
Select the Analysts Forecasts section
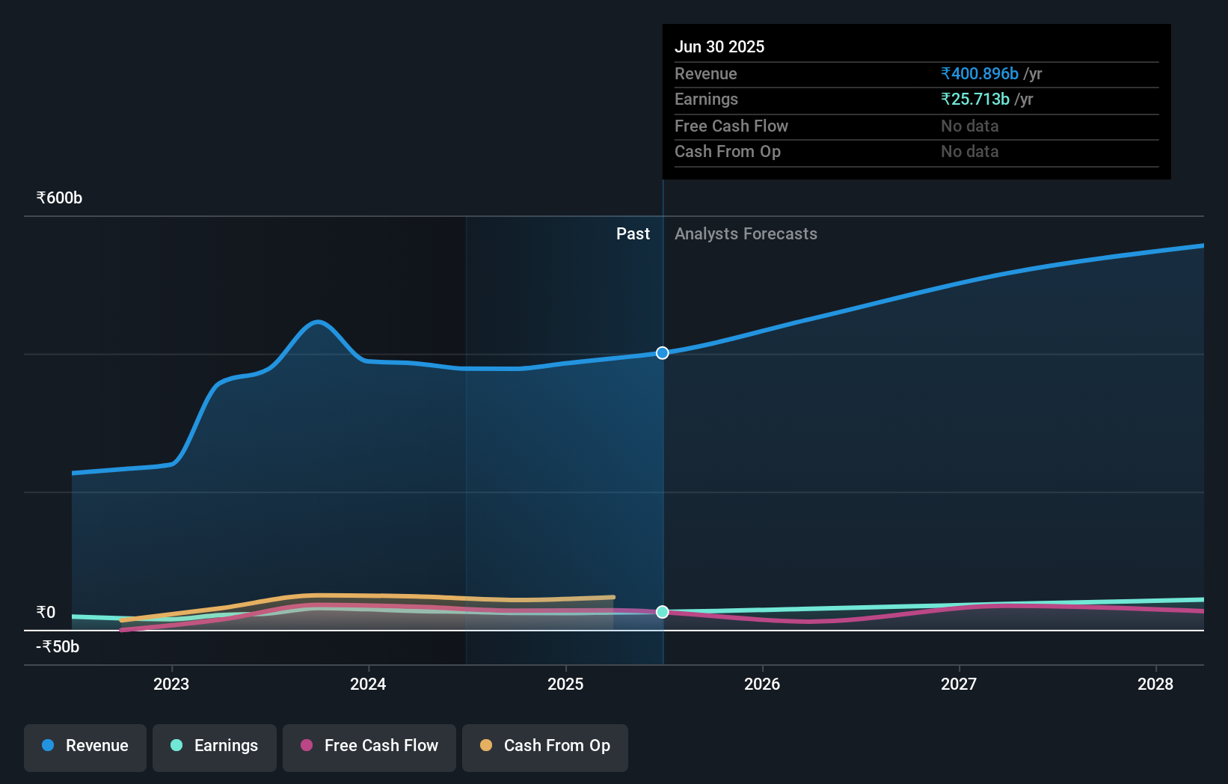[x=746, y=233]
